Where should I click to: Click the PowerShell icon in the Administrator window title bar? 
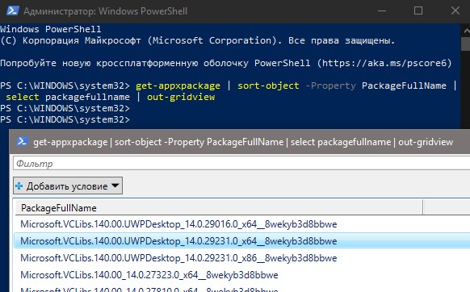tap(13, 11)
